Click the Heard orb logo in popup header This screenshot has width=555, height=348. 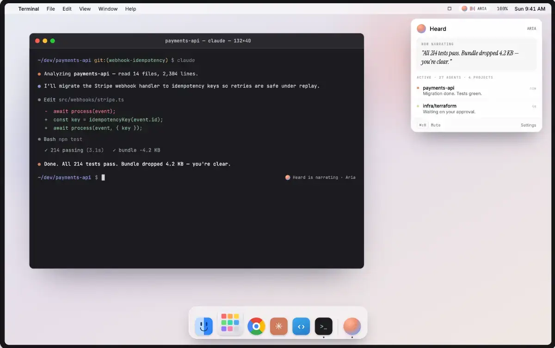[421, 29]
